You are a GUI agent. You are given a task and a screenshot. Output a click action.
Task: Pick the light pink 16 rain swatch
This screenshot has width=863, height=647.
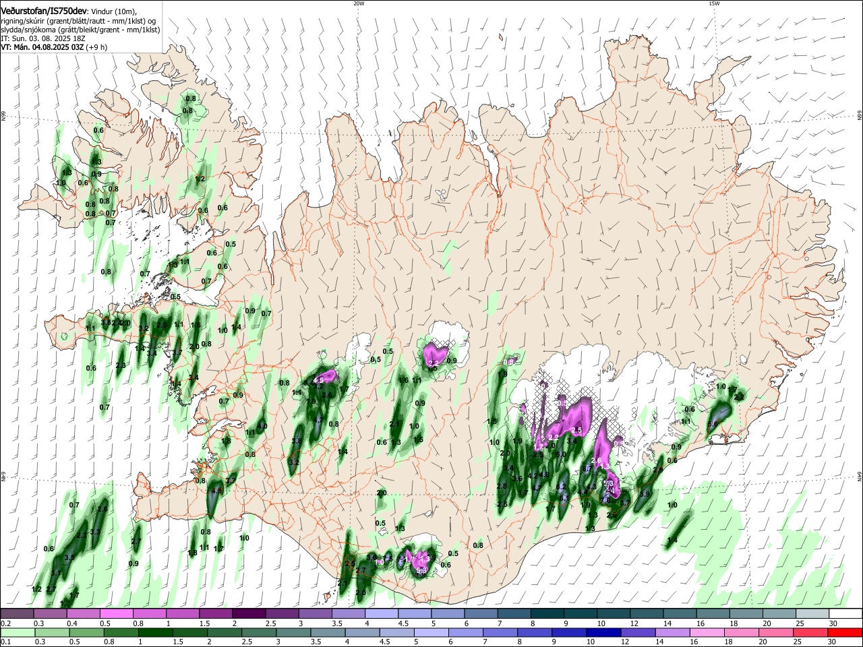[x=708, y=633]
